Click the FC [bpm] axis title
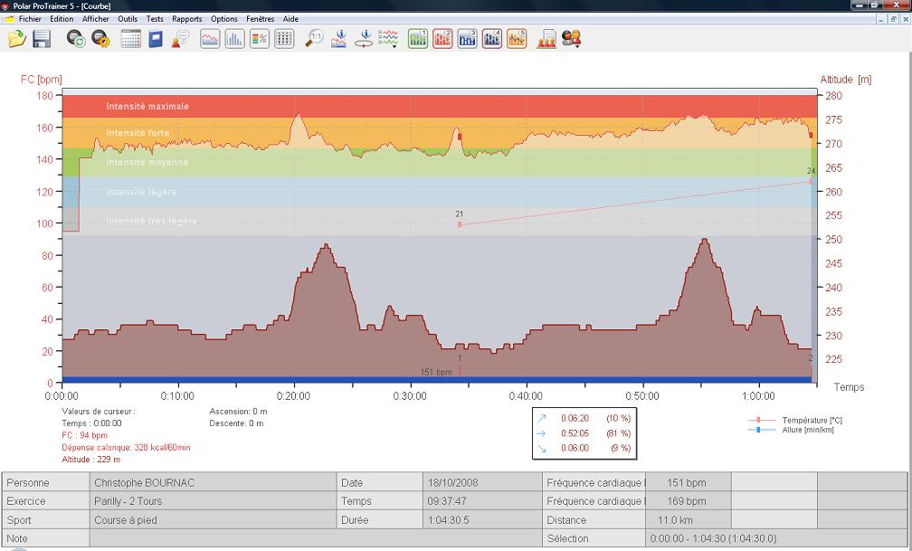The image size is (912, 551). pos(41,79)
